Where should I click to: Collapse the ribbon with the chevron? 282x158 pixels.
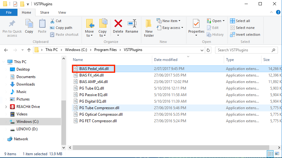tap(271, 12)
